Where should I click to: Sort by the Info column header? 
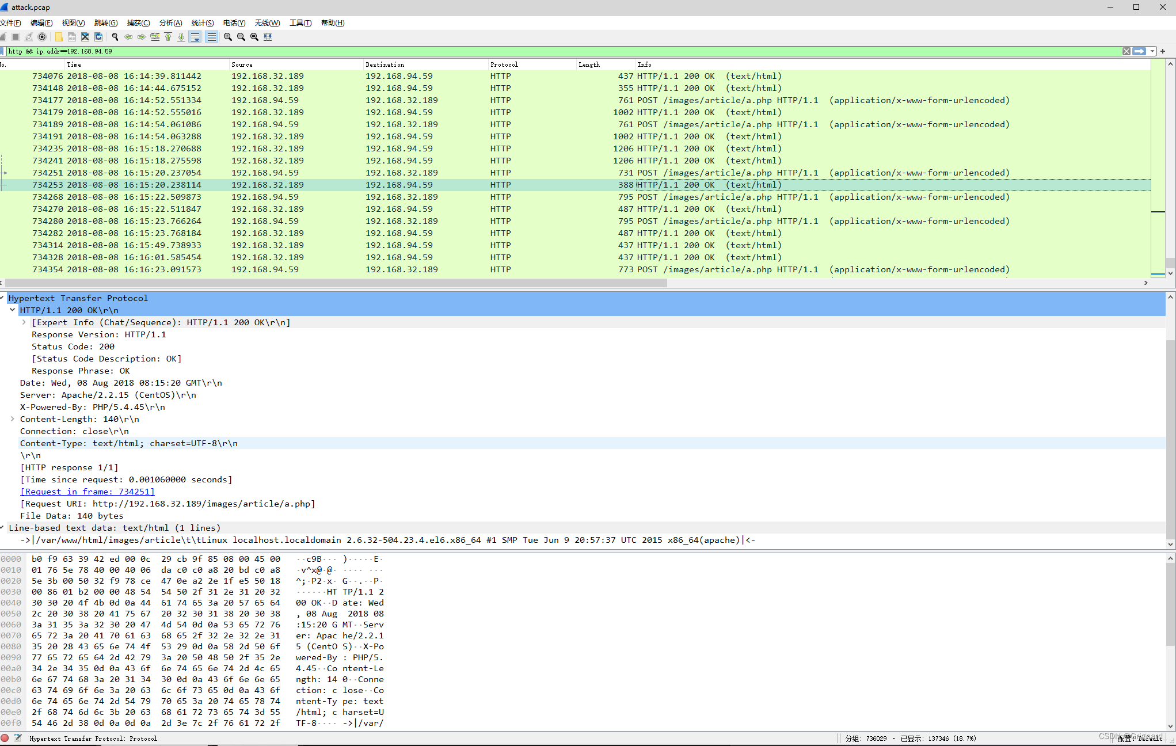(x=892, y=64)
